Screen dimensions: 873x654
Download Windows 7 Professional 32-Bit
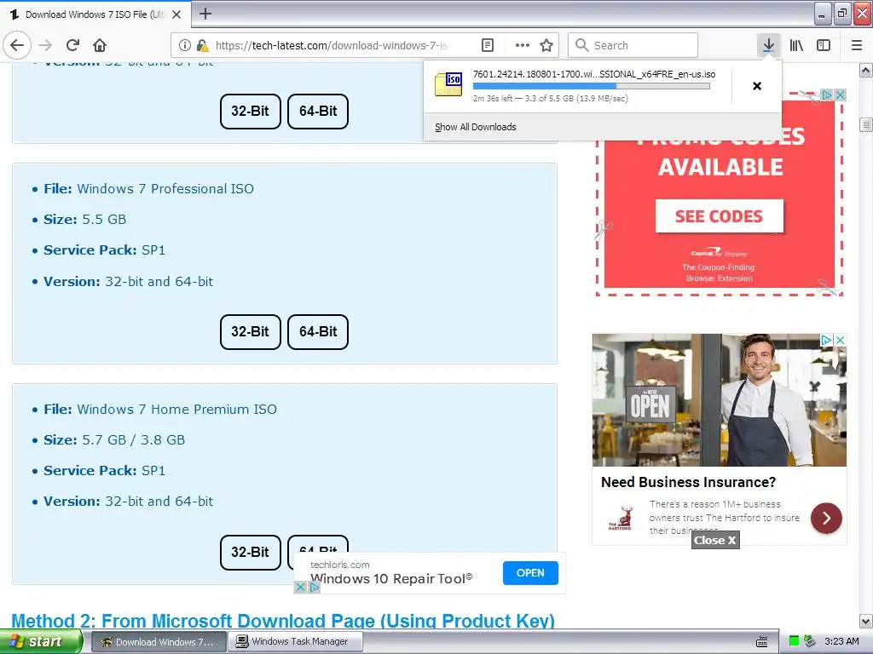(250, 331)
